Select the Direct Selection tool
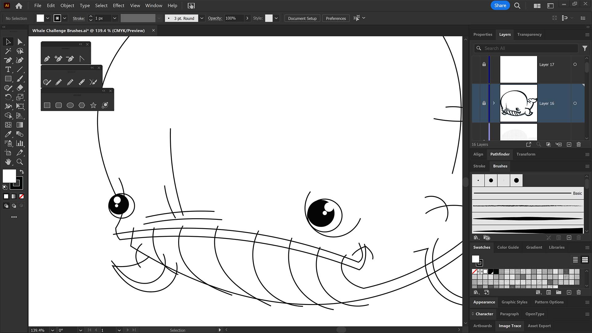592x333 pixels. [x=20, y=42]
